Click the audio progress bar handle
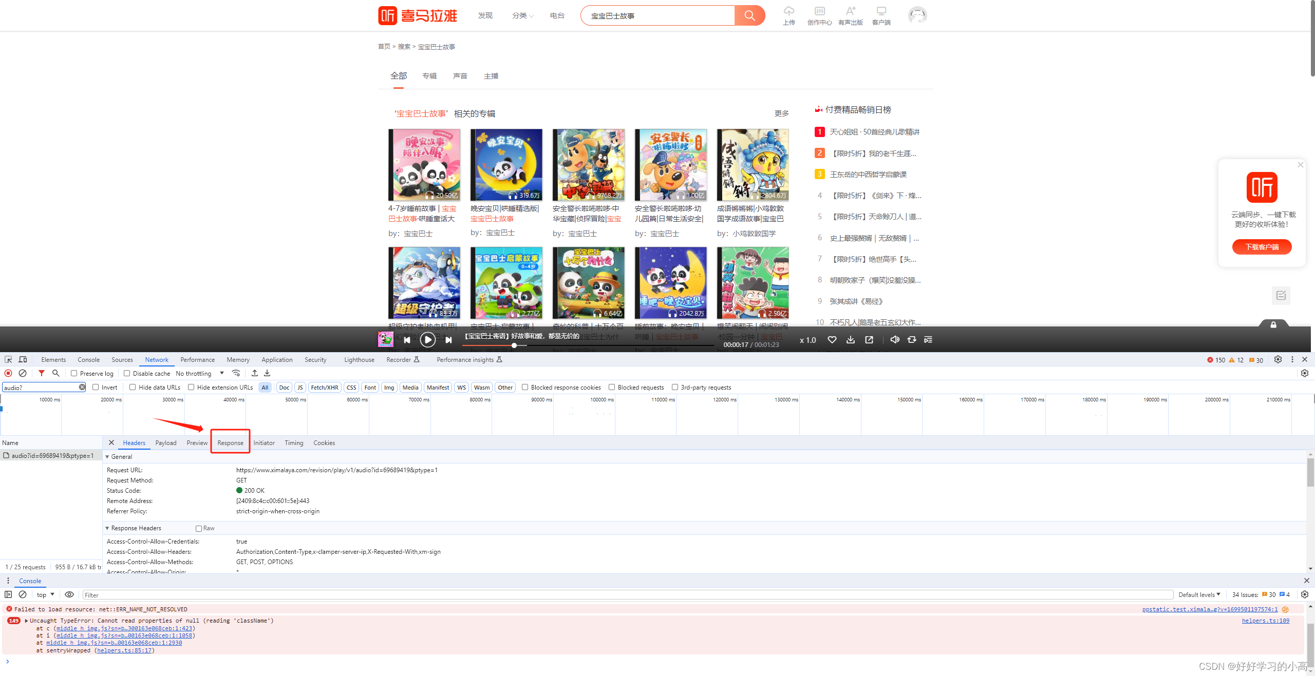Screen dimensions: 1315x676 point(514,345)
